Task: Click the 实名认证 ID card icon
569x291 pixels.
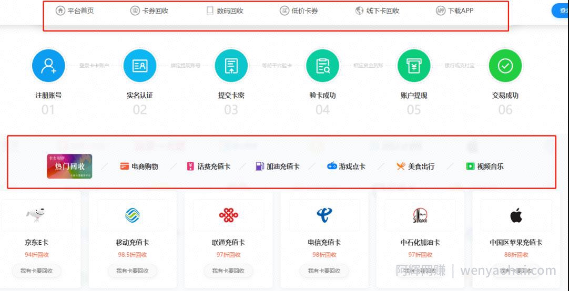Action: click(x=140, y=66)
